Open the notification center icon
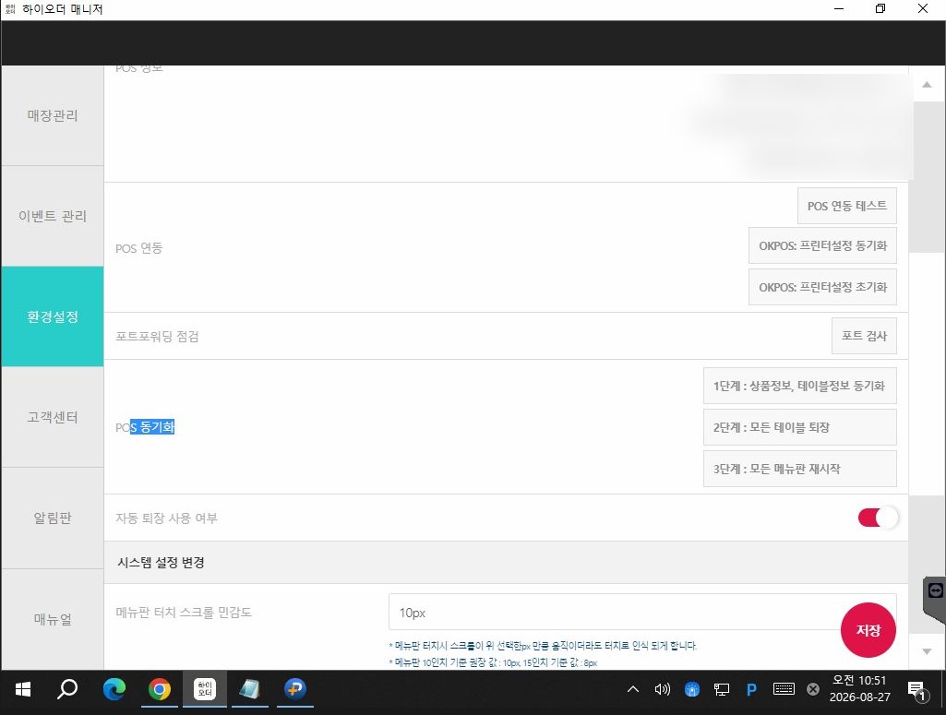946x715 pixels. pyautogui.click(x=916, y=690)
